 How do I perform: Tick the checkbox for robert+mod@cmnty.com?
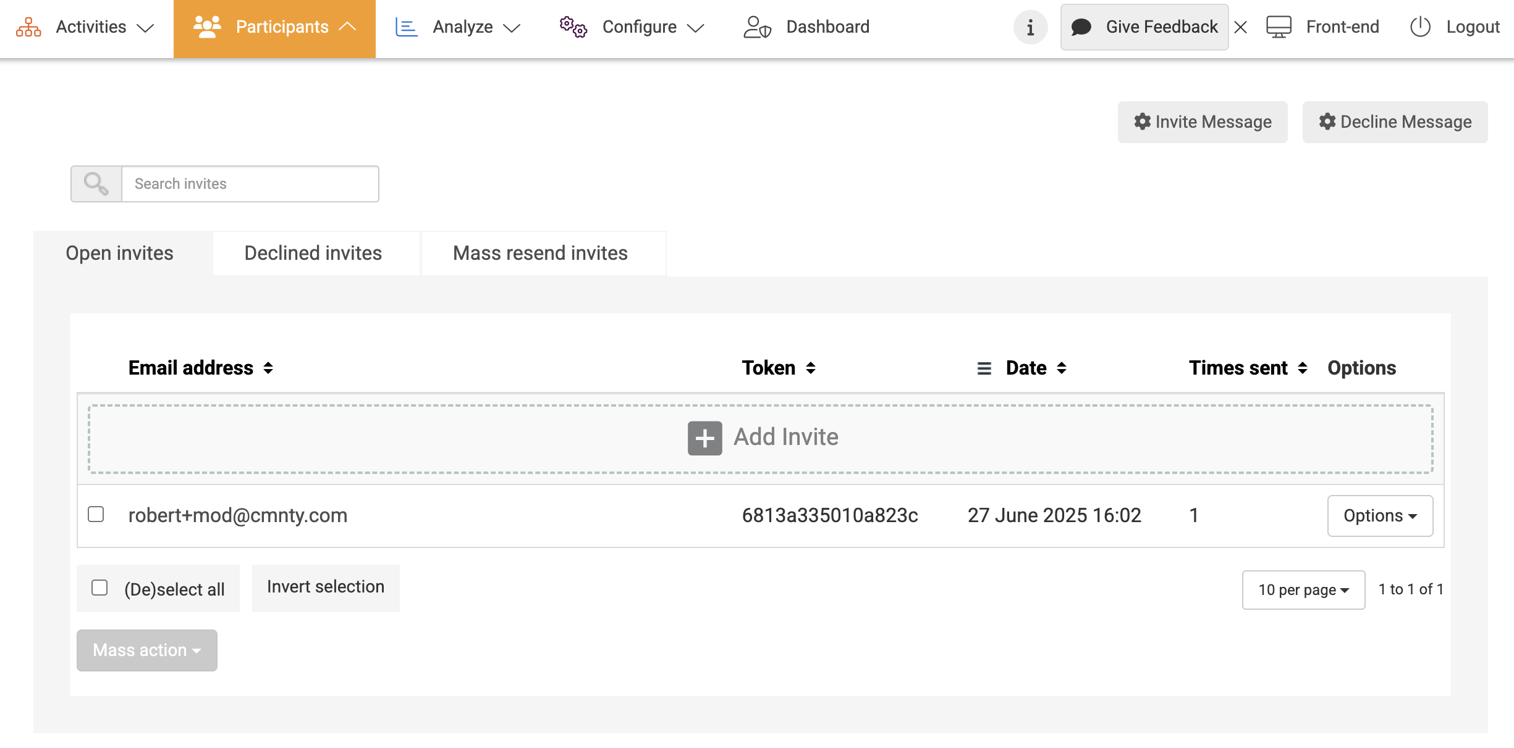pyautogui.click(x=96, y=514)
